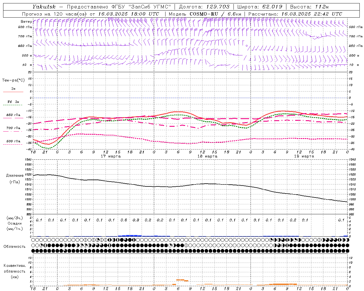Viewport: 364px width, 291px height.
Task: Click the Td 2м legend label
Action: 13,102
